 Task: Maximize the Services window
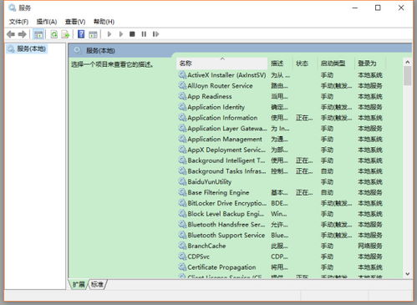(378, 8)
